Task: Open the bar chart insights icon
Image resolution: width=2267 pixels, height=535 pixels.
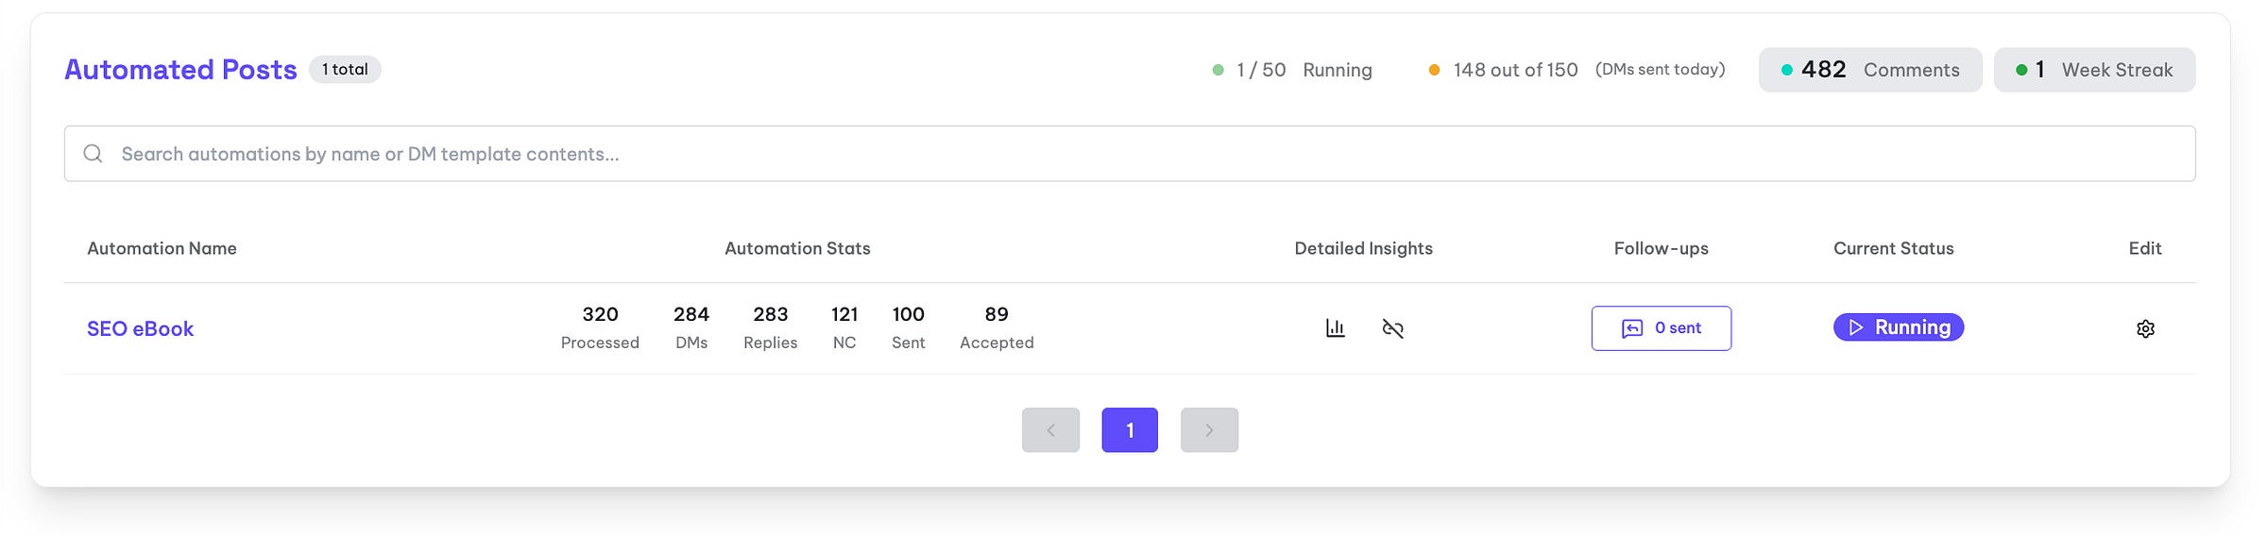Action: click(1335, 328)
